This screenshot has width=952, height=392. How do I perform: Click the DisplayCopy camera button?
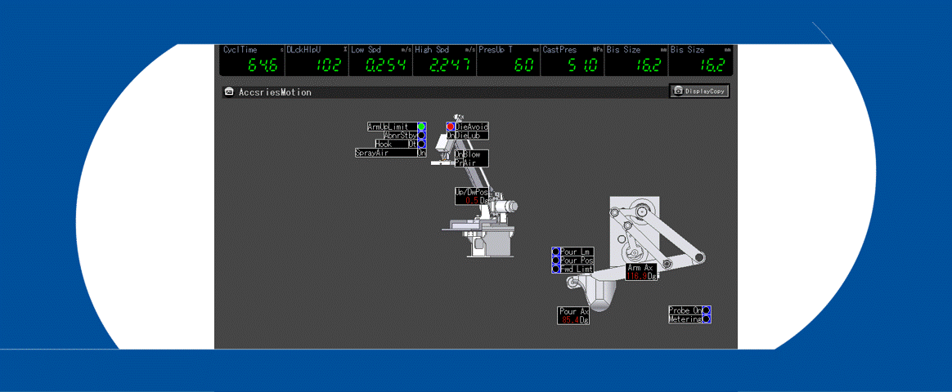[x=699, y=91]
